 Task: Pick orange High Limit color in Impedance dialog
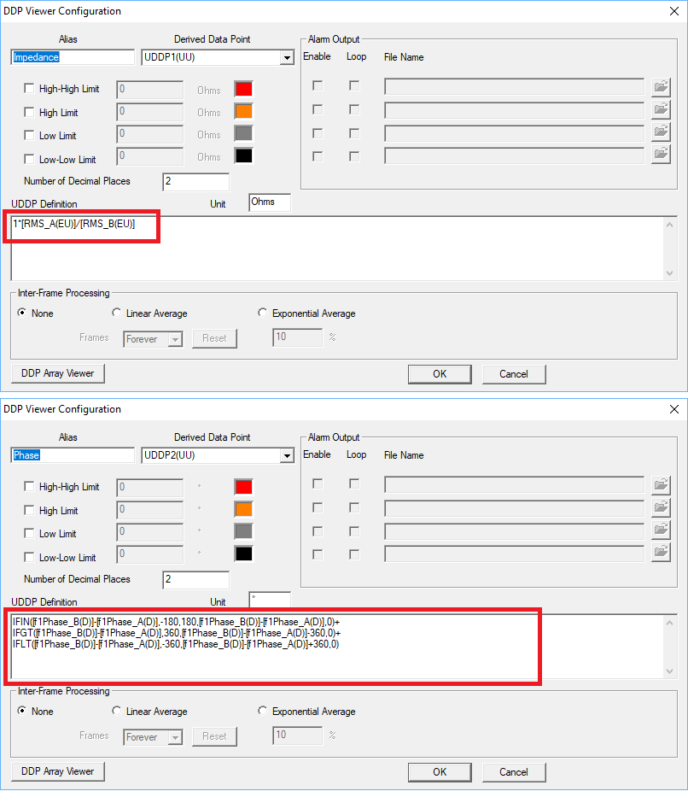pos(243,111)
